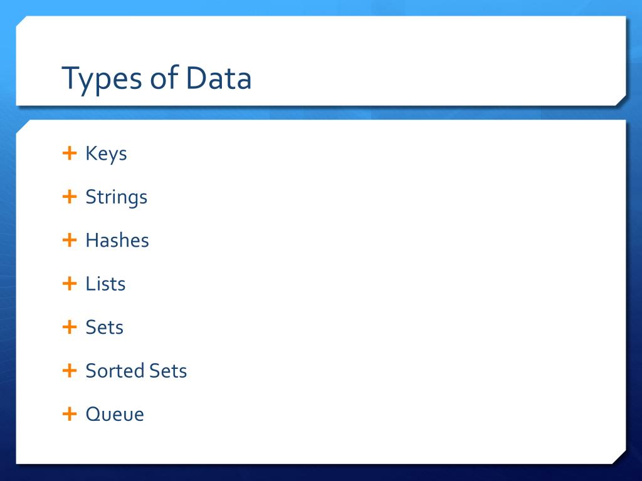This screenshot has height=481, width=642.
Task: Click the plus bullet beside Keys
Action: tap(70, 153)
